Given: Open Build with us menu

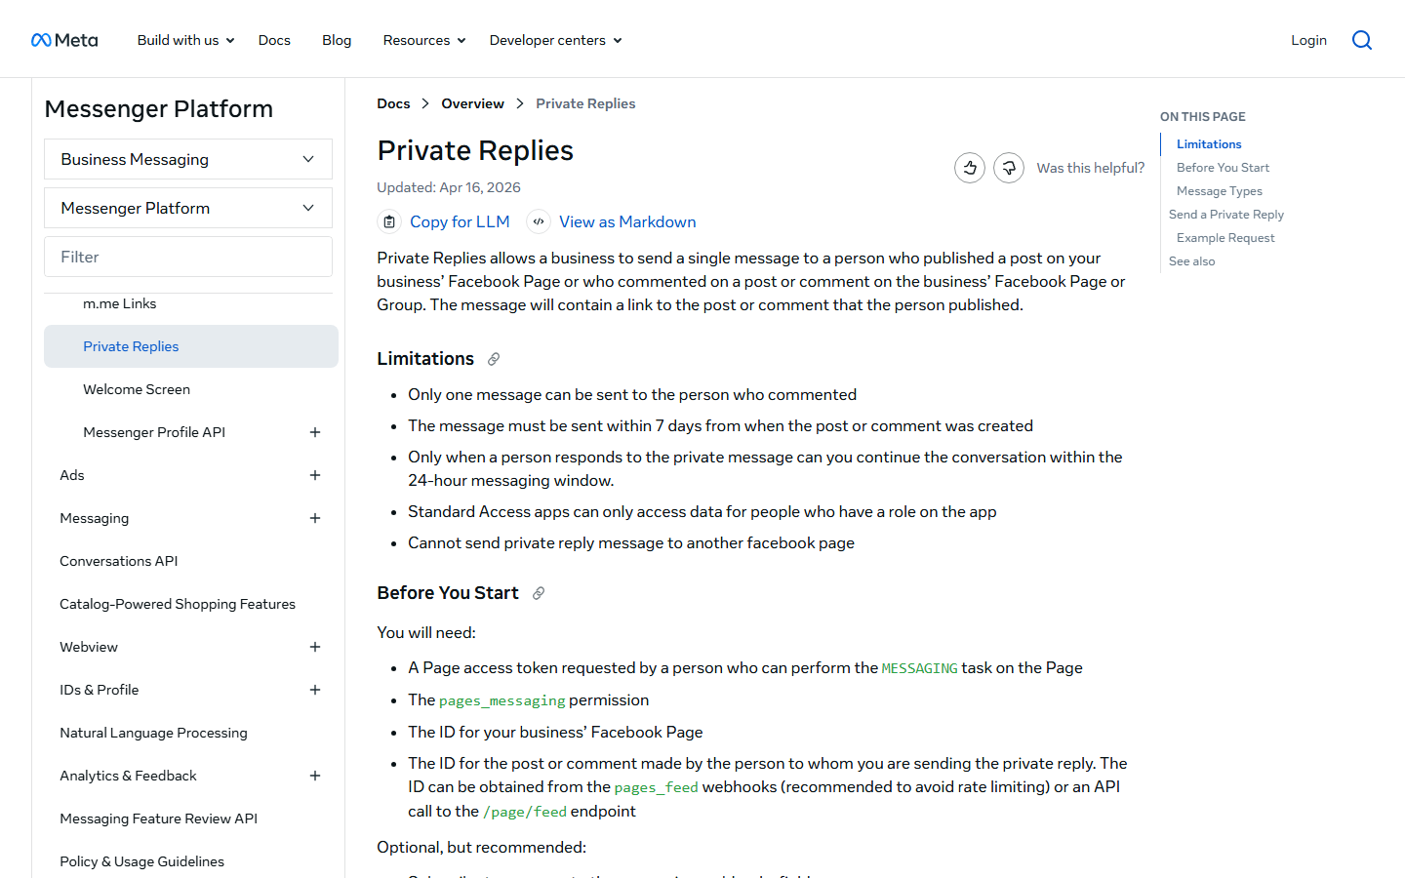Looking at the screenshot, I should tap(185, 40).
